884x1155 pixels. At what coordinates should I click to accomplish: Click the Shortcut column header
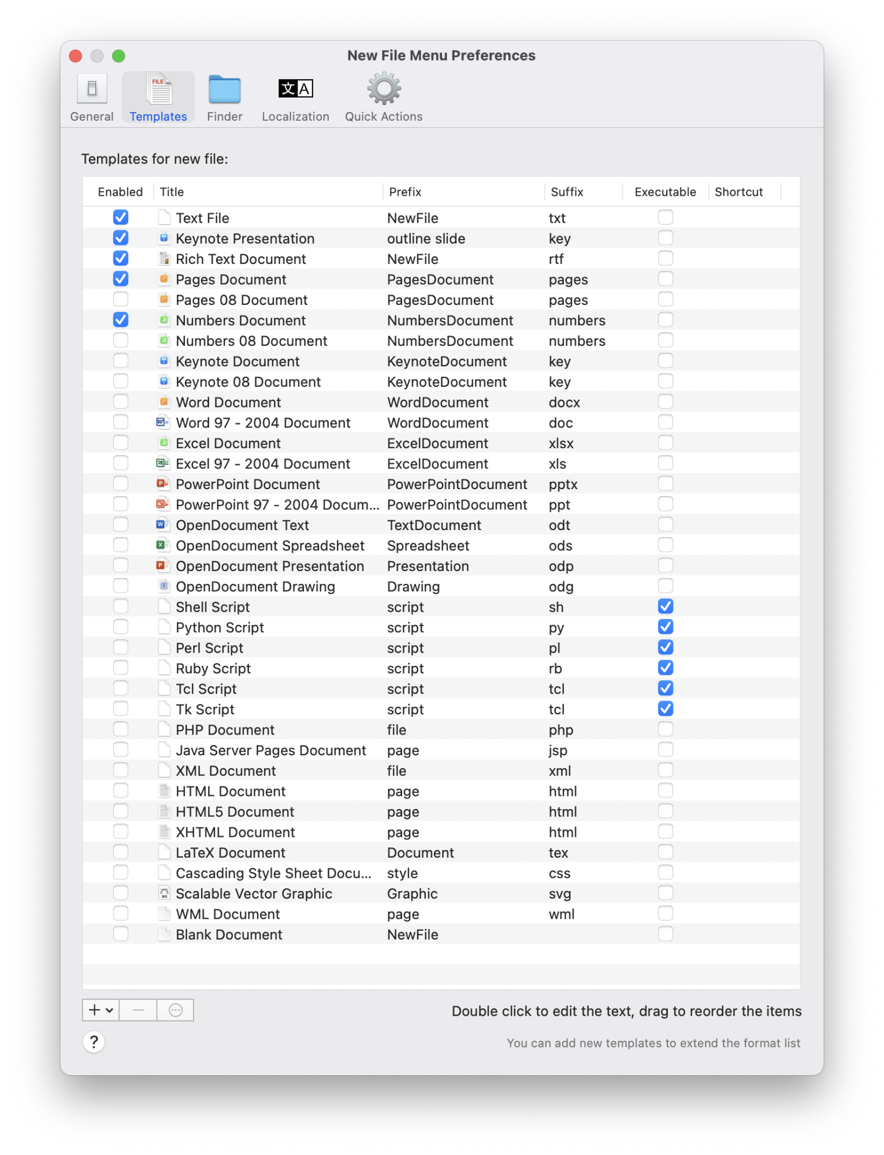tap(740, 192)
